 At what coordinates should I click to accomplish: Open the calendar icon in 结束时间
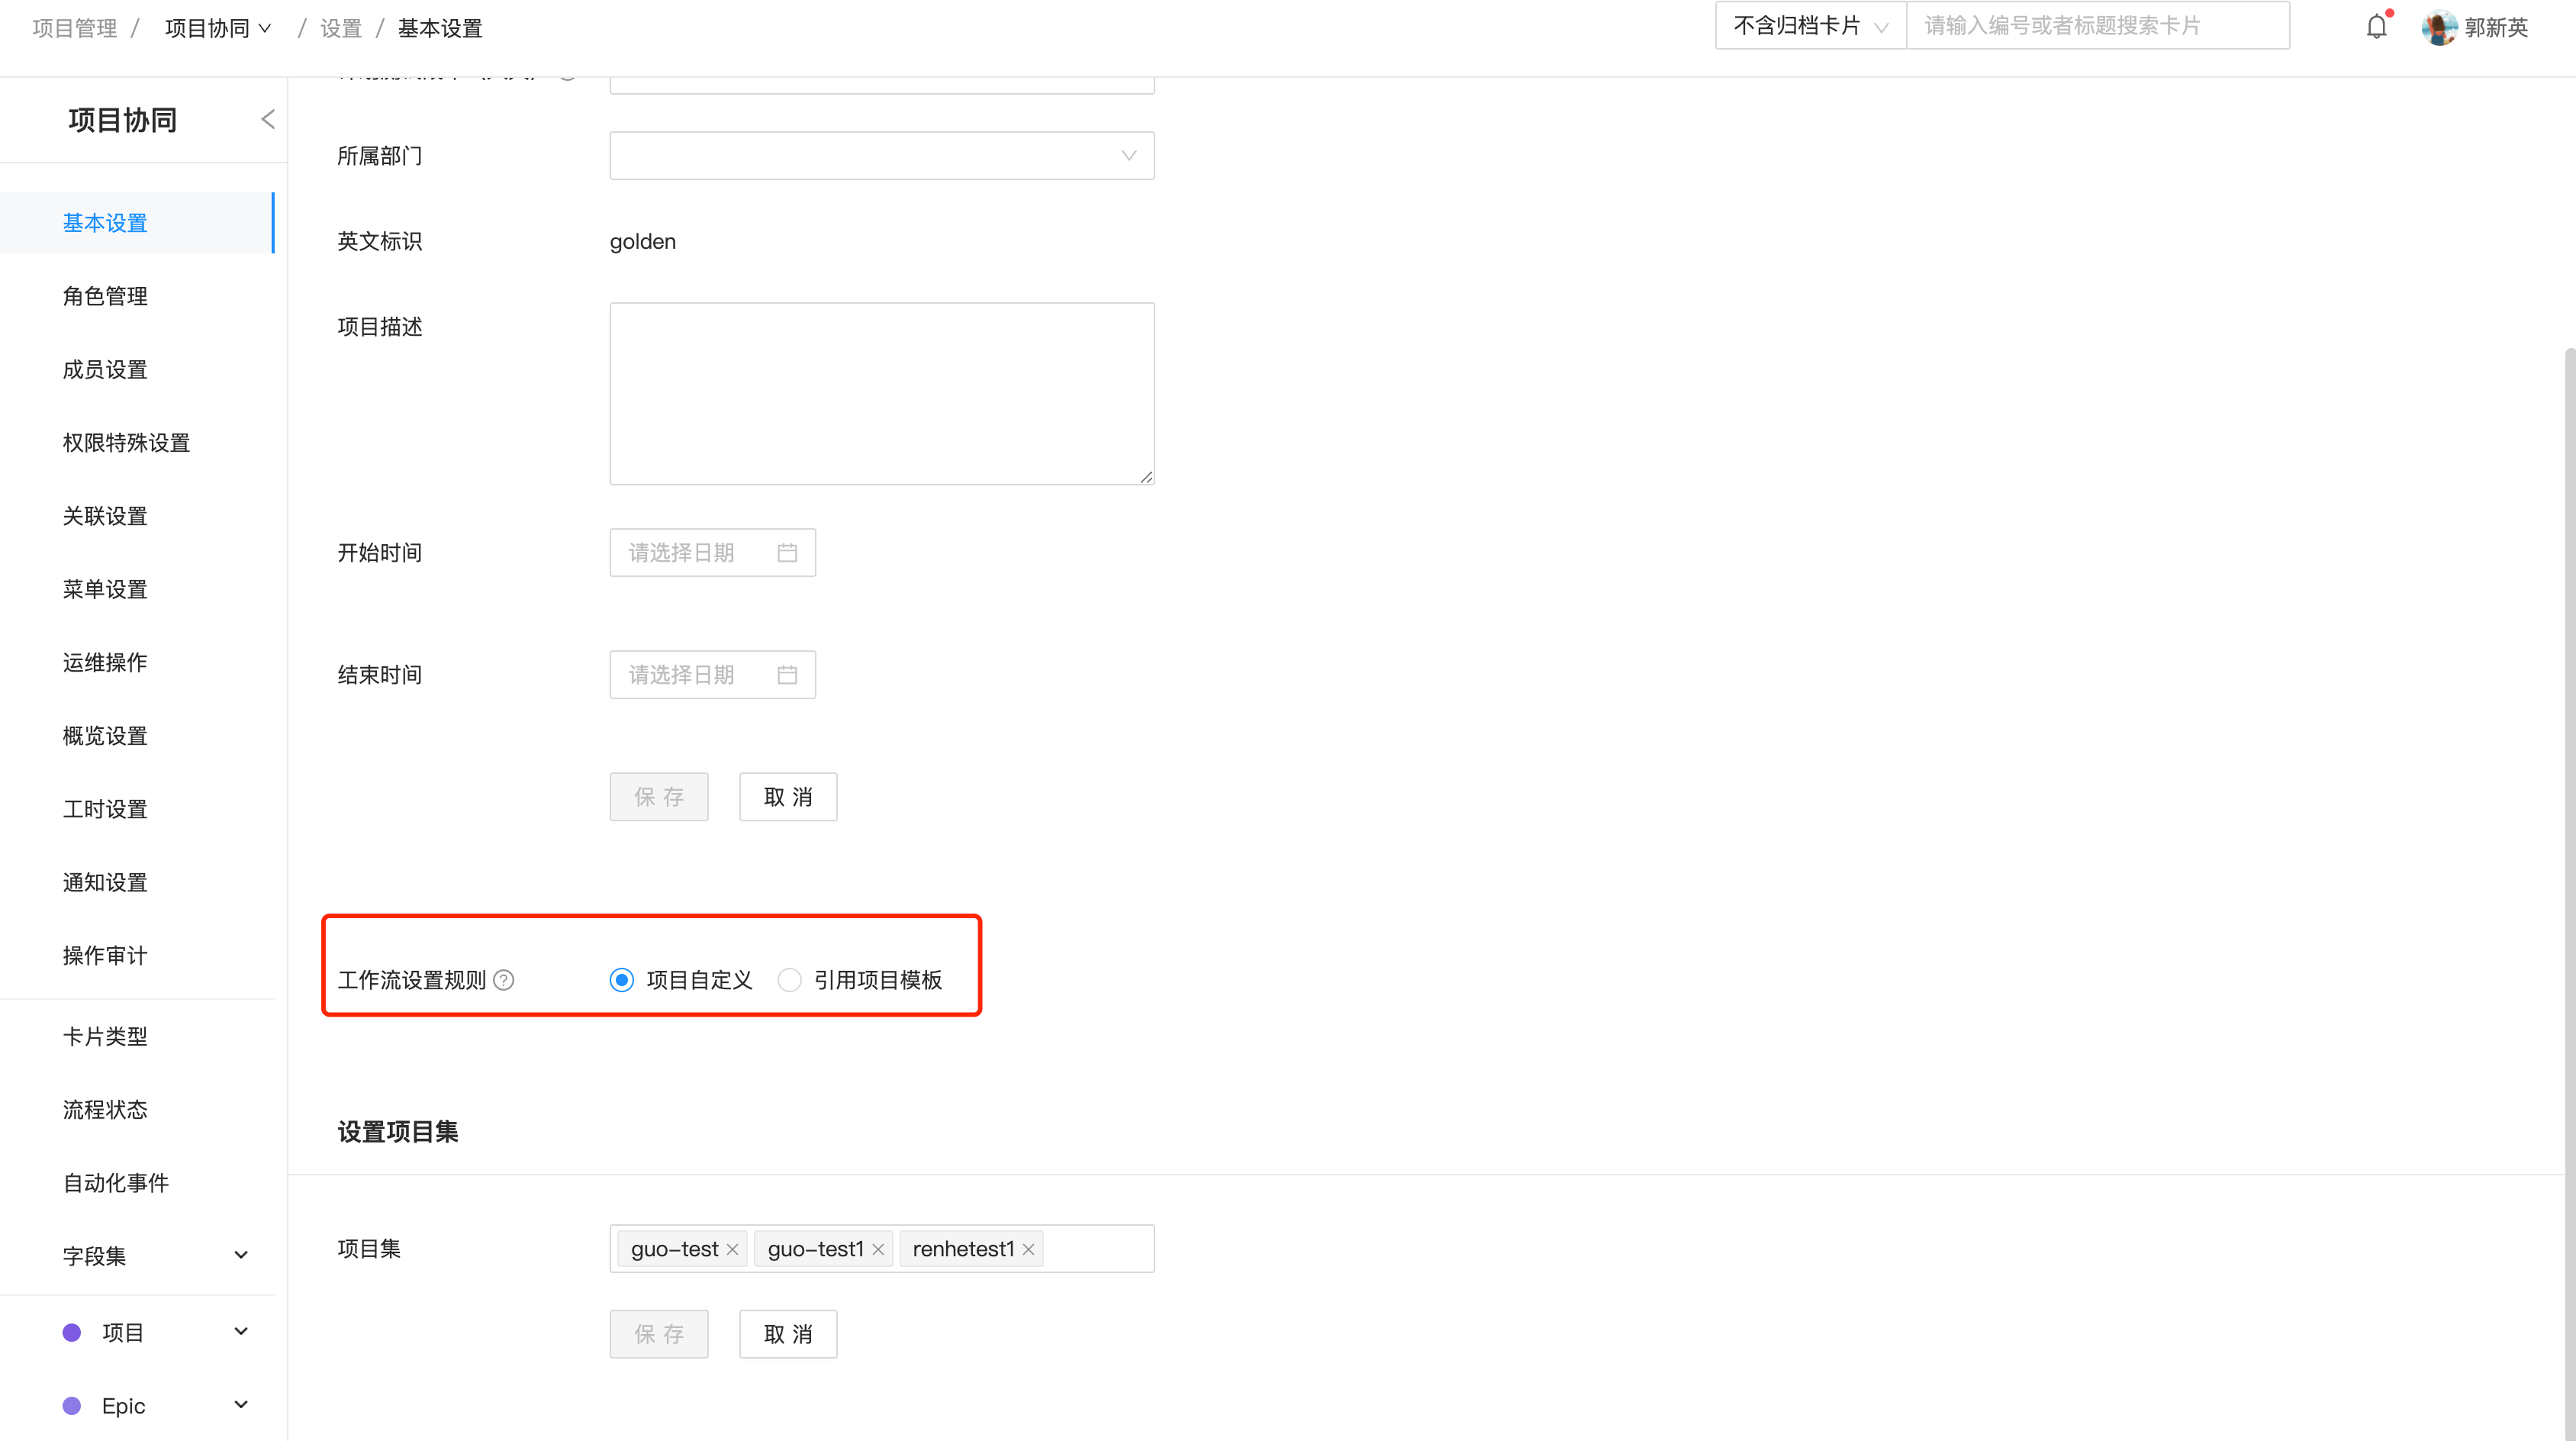(x=787, y=675)
